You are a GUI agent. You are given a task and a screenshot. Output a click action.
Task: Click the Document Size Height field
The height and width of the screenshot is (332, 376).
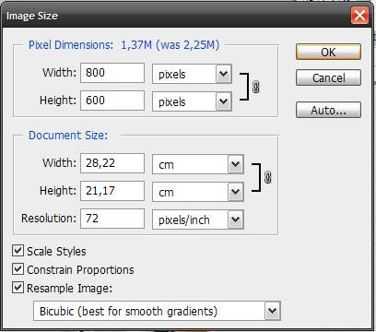[112, 191]
